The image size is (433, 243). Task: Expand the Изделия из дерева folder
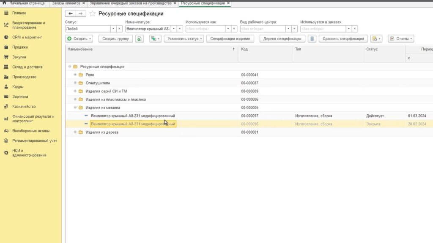75,132
